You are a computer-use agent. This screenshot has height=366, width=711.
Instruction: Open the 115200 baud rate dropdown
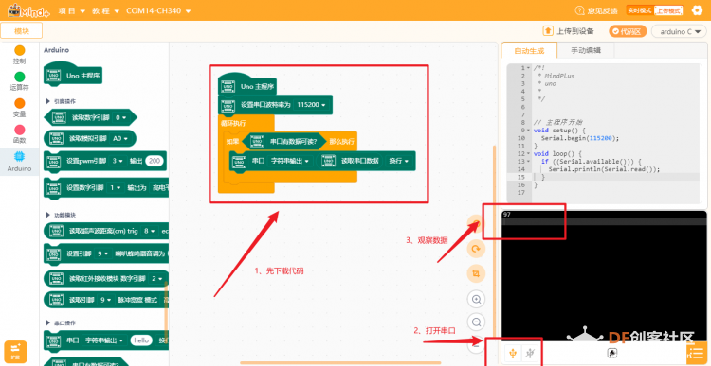tap(311, 105)
